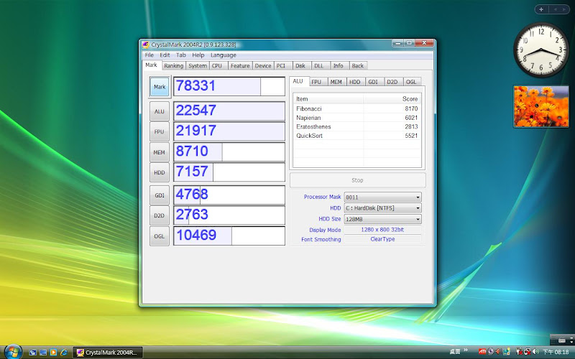Click the sidebar add gadget plus icon
Screen dimensions: 575x359
tap(541, 9)
